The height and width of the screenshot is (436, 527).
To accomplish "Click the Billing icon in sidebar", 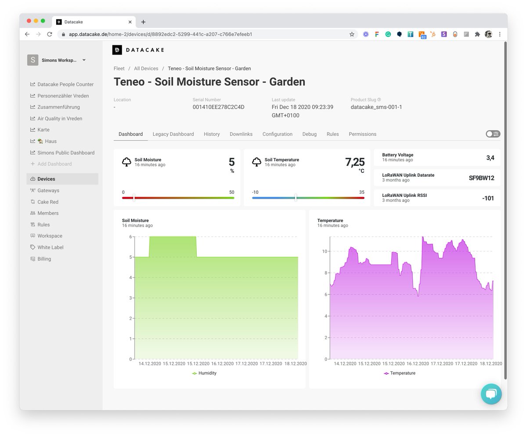I will click(32, 259).
